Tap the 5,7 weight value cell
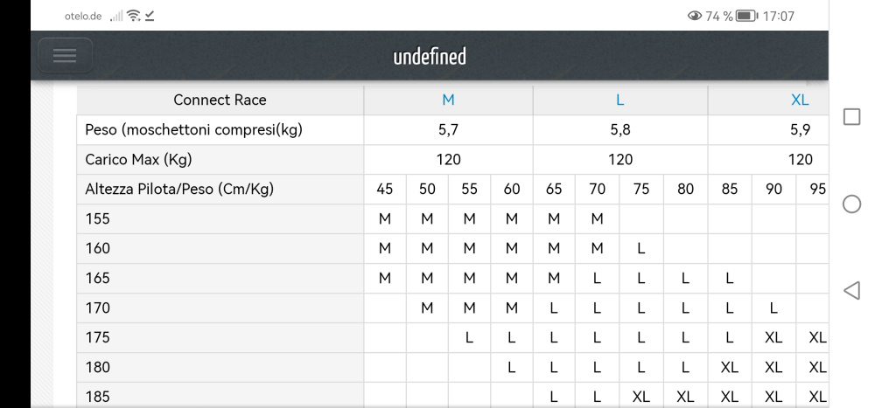 (x=448, y=129)
